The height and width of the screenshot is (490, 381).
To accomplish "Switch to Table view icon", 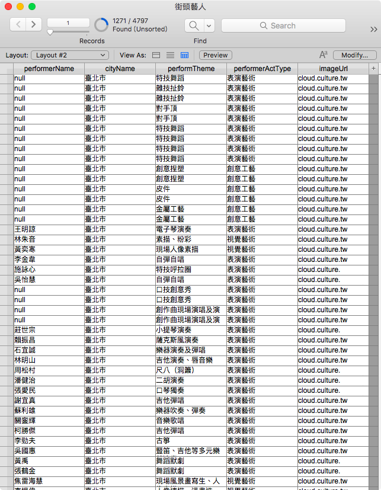I will (x=185, y=55).
